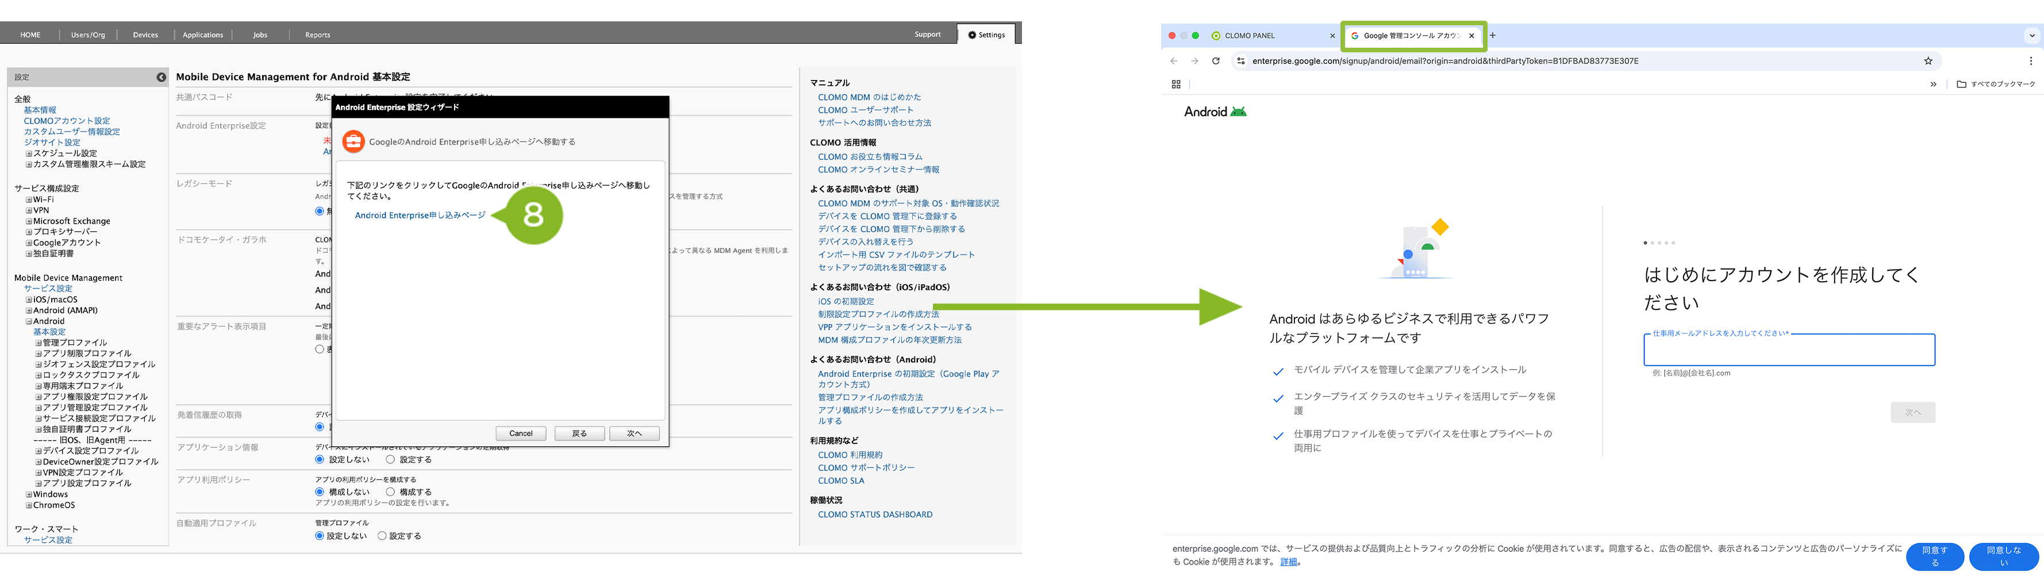This screenshot has height=575, width=2044.
Task: Close the Google 管理コンソール tab
Action: (1472, 36)
